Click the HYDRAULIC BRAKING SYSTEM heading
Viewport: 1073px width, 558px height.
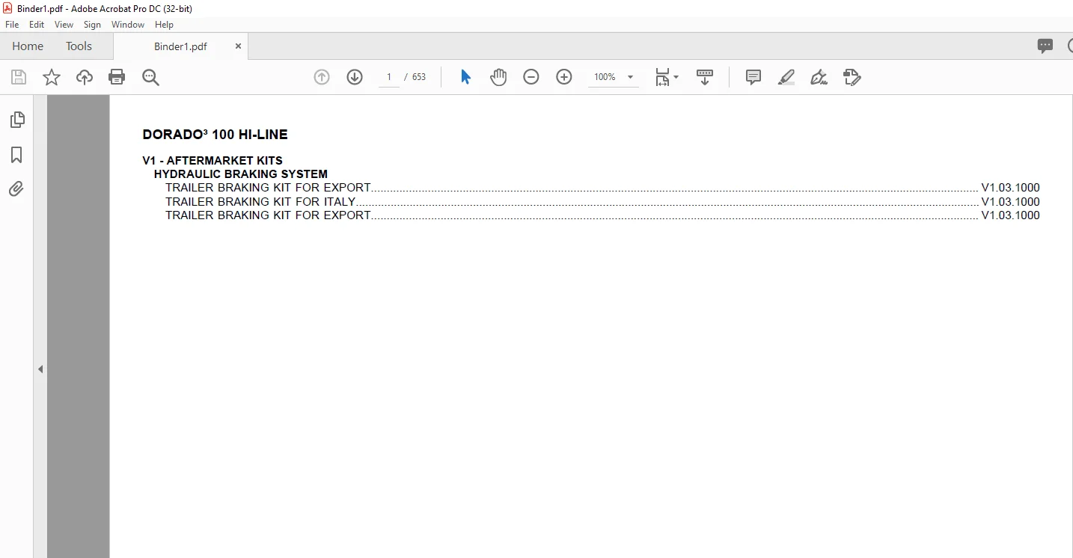(x=241, y=174)
